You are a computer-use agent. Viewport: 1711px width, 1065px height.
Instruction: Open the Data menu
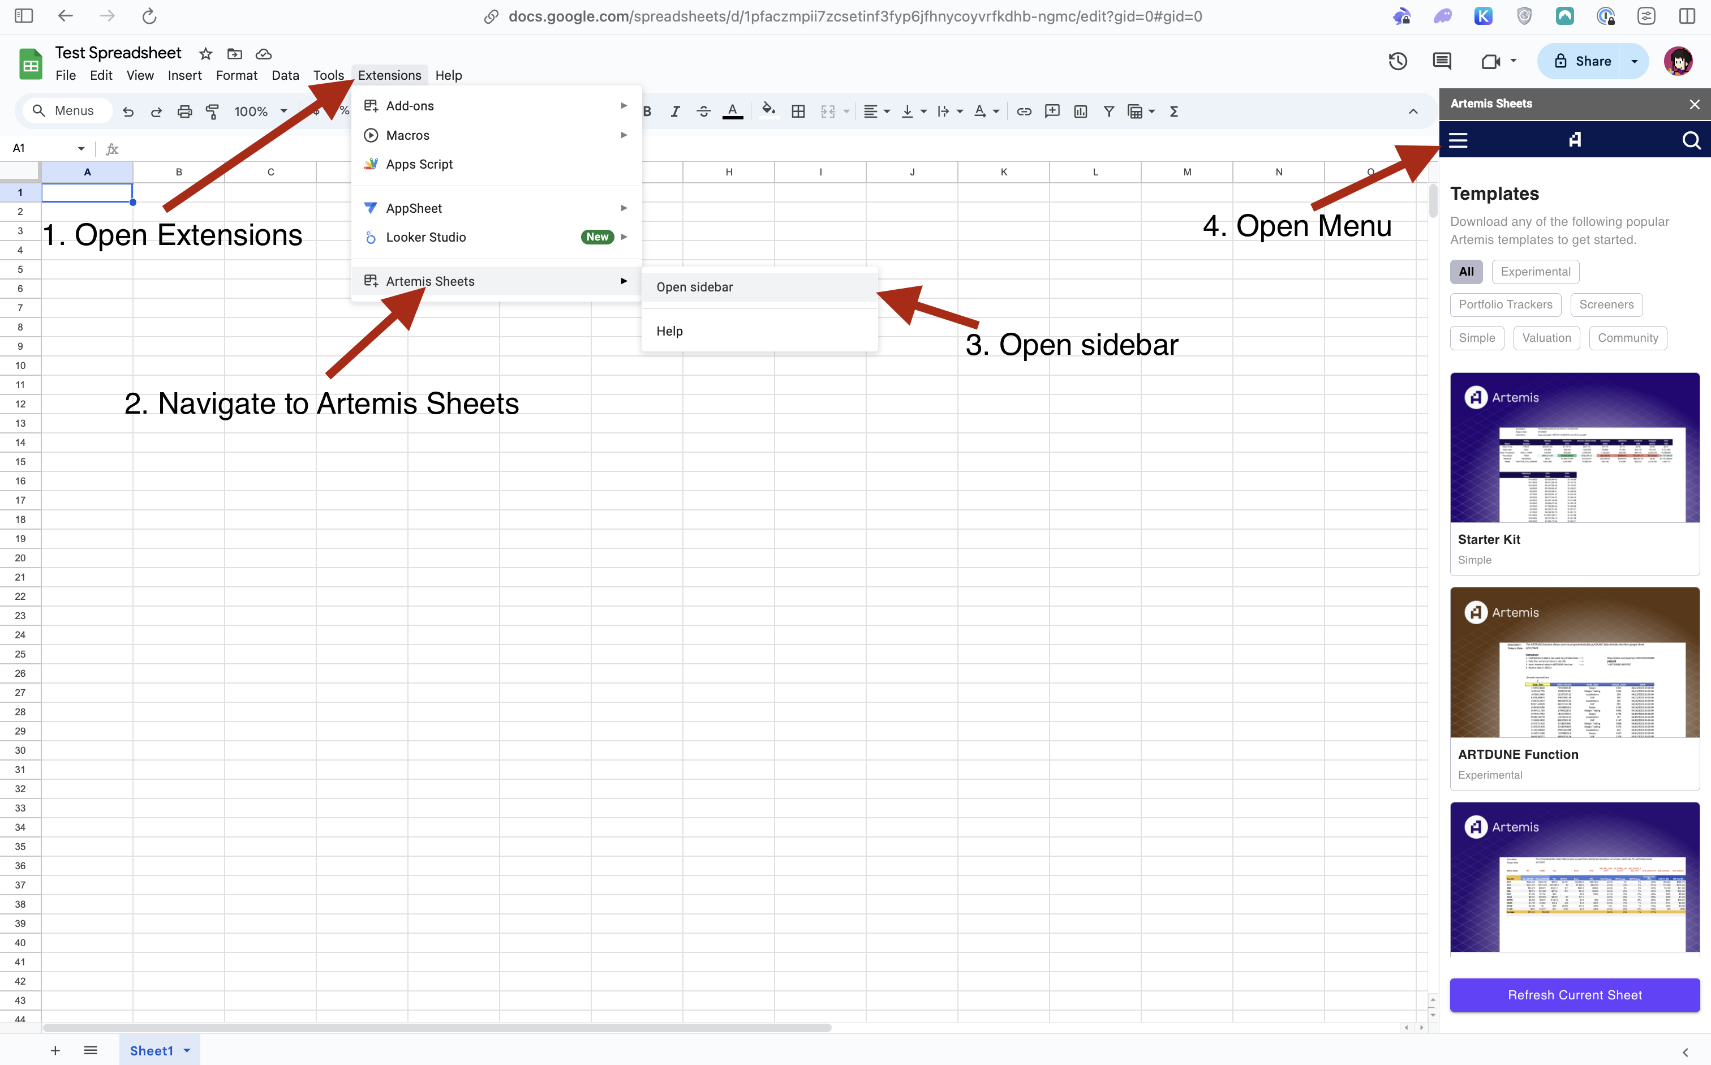[x=285, y=75]
